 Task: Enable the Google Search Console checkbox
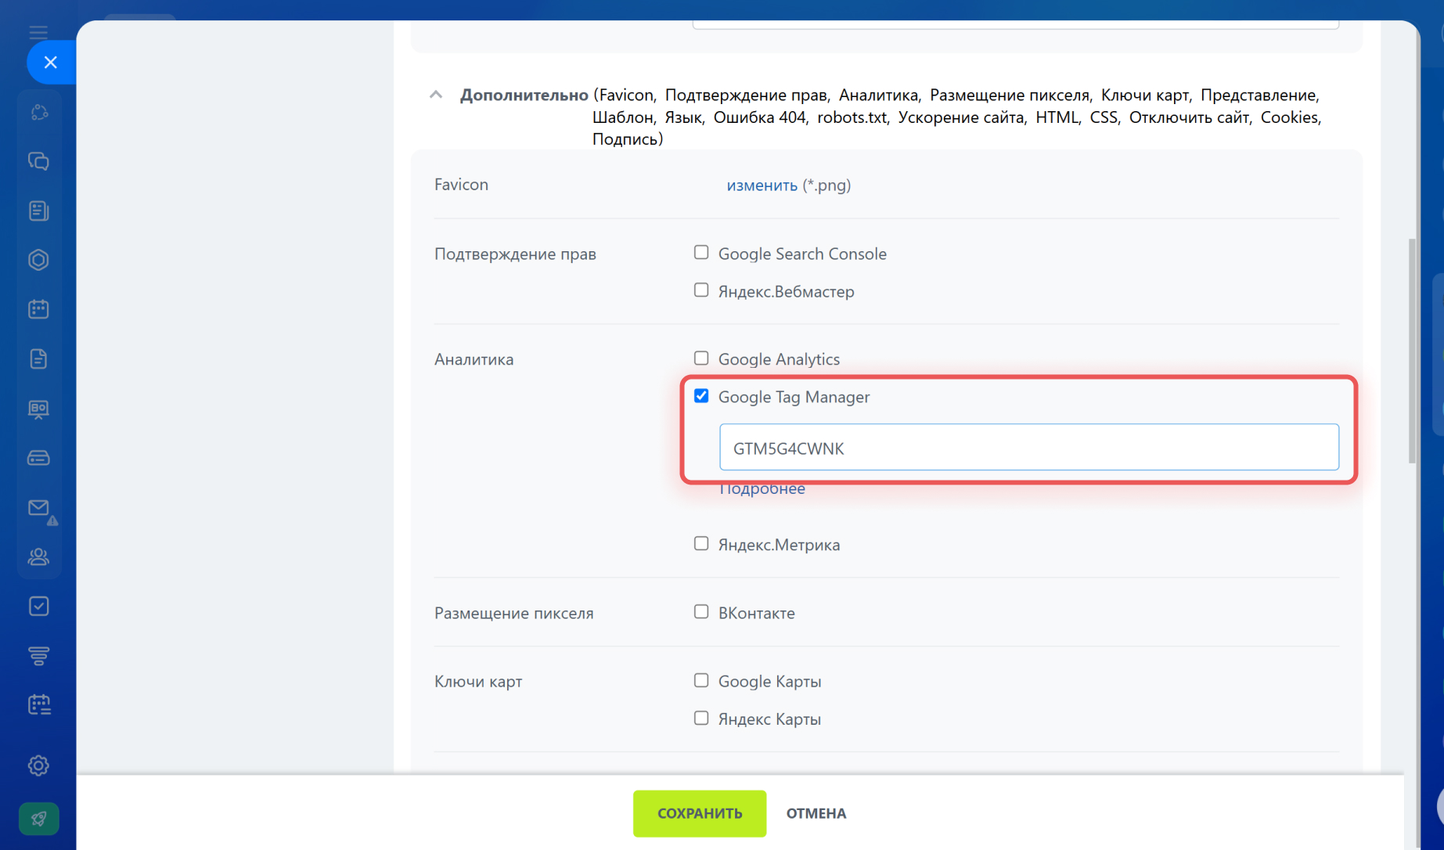[701, 253]
